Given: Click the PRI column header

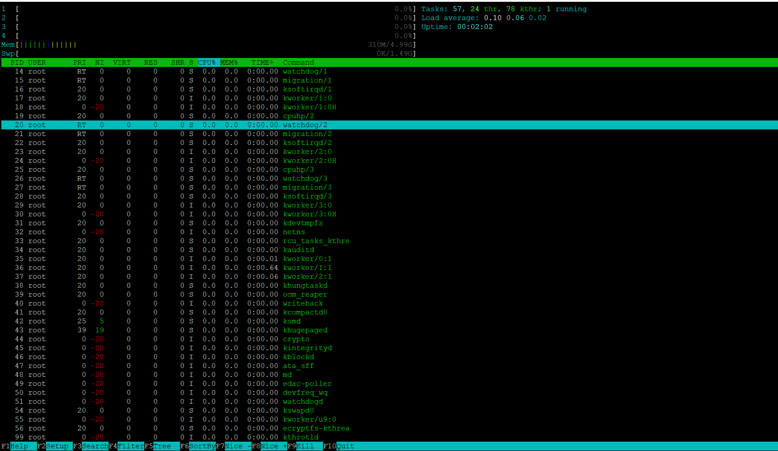Looking at the screenshot, I should [x=80, y=62].
